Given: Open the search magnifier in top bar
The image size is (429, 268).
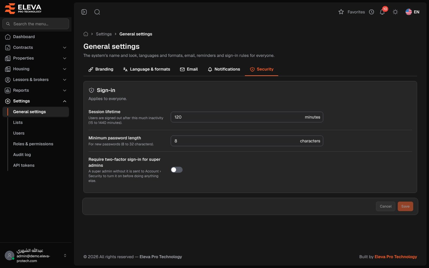Looking at the screenshot, I should (x=97, y=12).
